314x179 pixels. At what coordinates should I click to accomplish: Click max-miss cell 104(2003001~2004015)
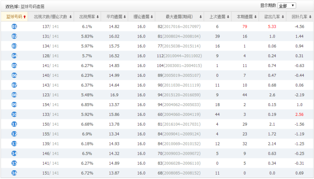pos(179,66)
